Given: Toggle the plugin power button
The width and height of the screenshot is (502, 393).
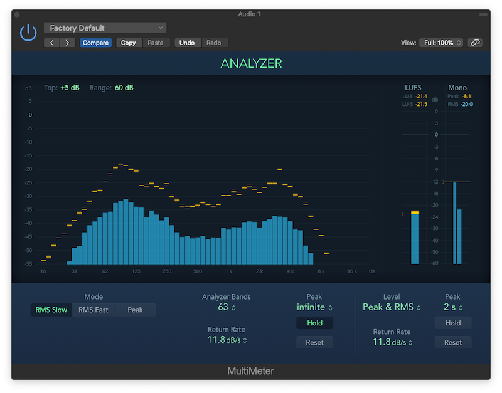Looking at the screenshot, I should click(28, 33).
